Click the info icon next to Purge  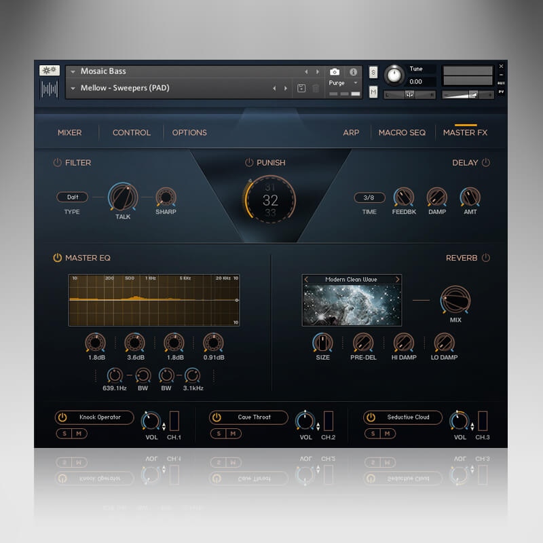coord(354,73)
